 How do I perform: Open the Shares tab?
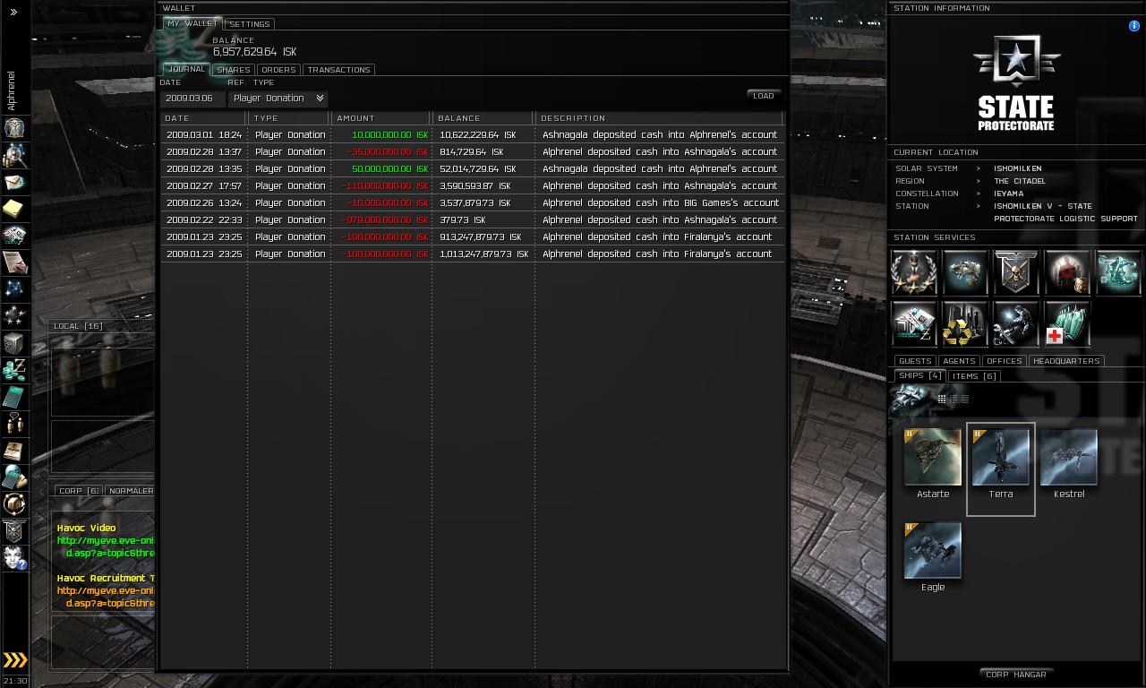(234, 70)
